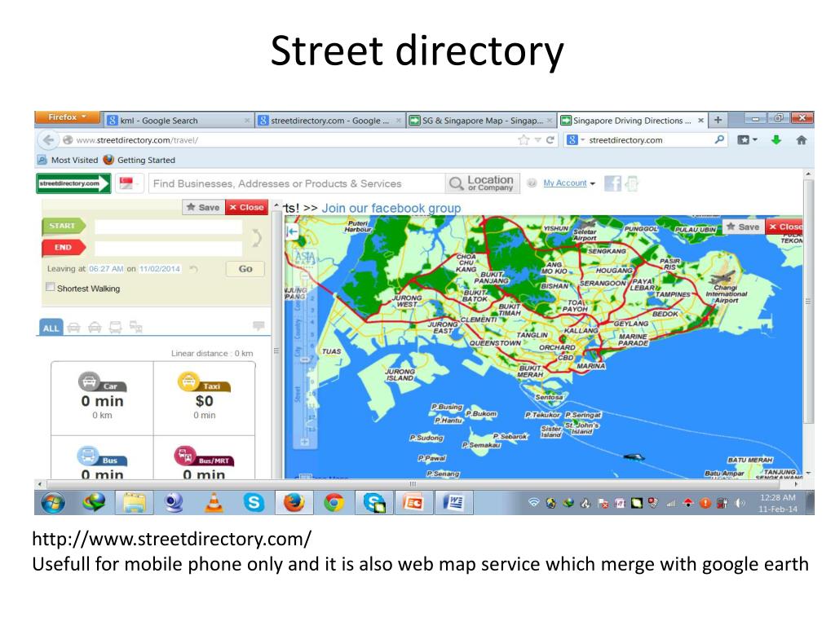This screenshot has width=835, height=626.
Task: Collapse the side panel arrow on map
Action: [x=292, y=231]
